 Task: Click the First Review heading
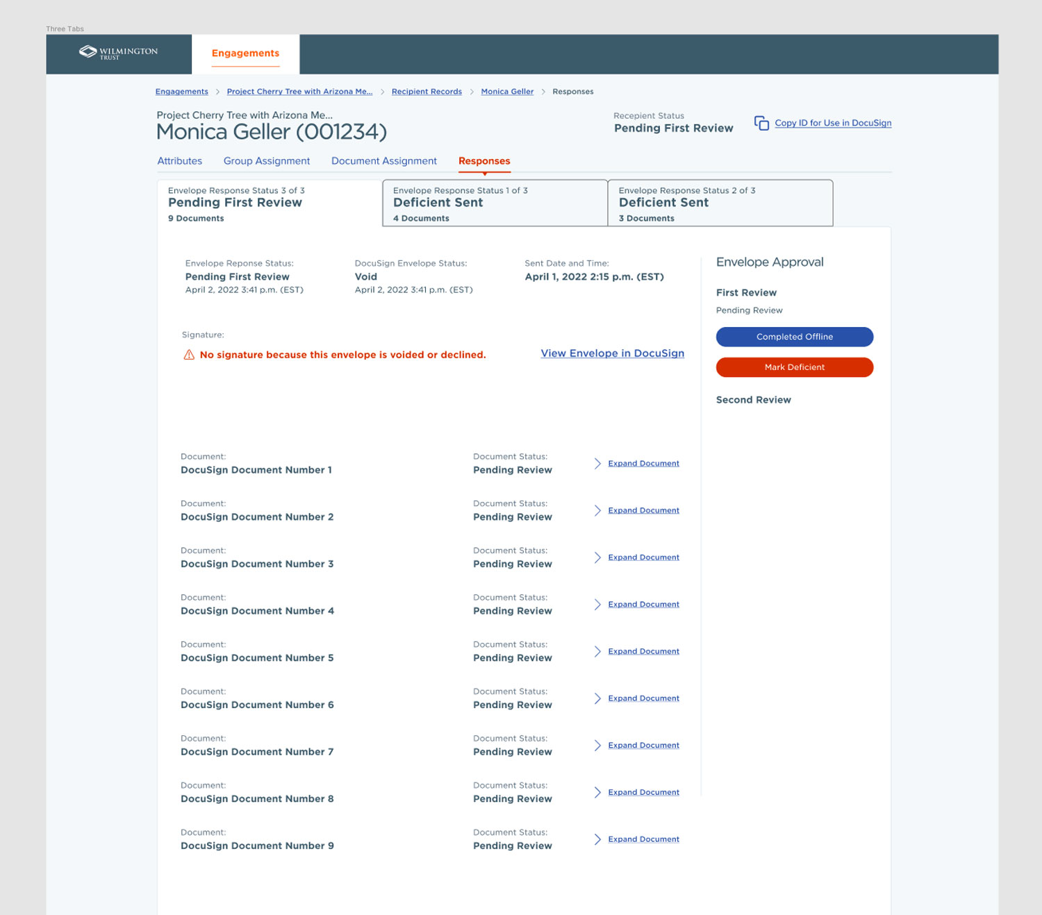coord(746,293)
